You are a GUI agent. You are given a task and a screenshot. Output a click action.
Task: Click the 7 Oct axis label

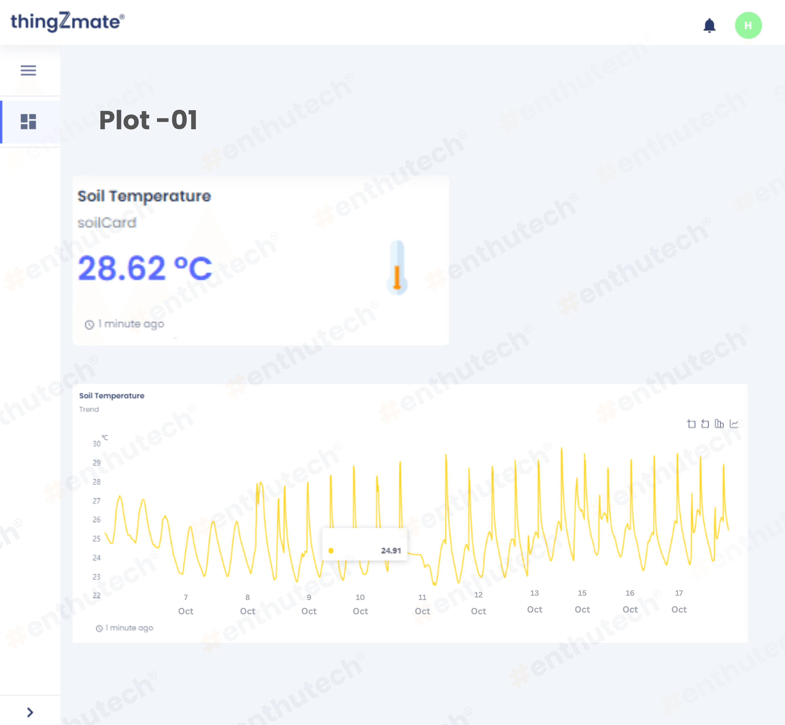pos(186,604)
